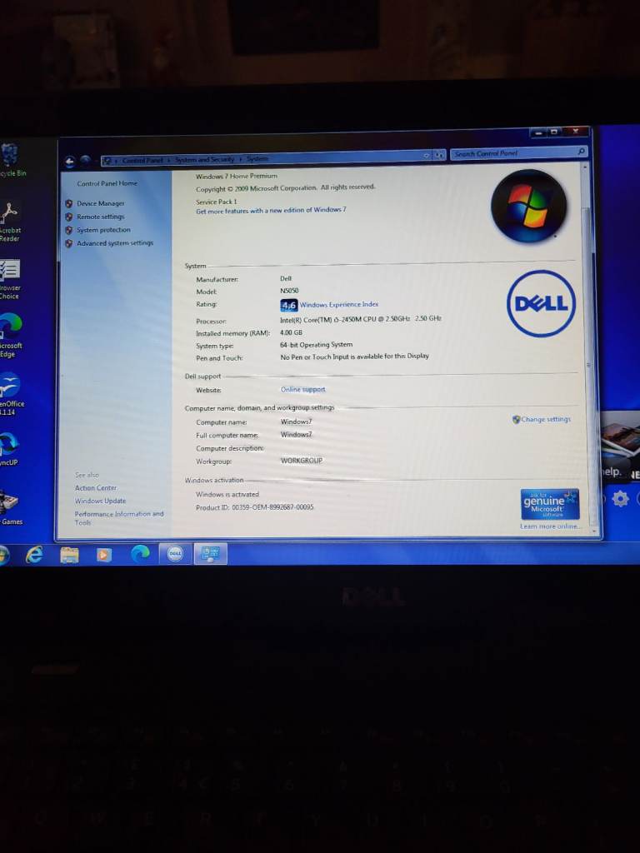Click the model value N5050
Screen dimensions: 640x853
point(289,291)
